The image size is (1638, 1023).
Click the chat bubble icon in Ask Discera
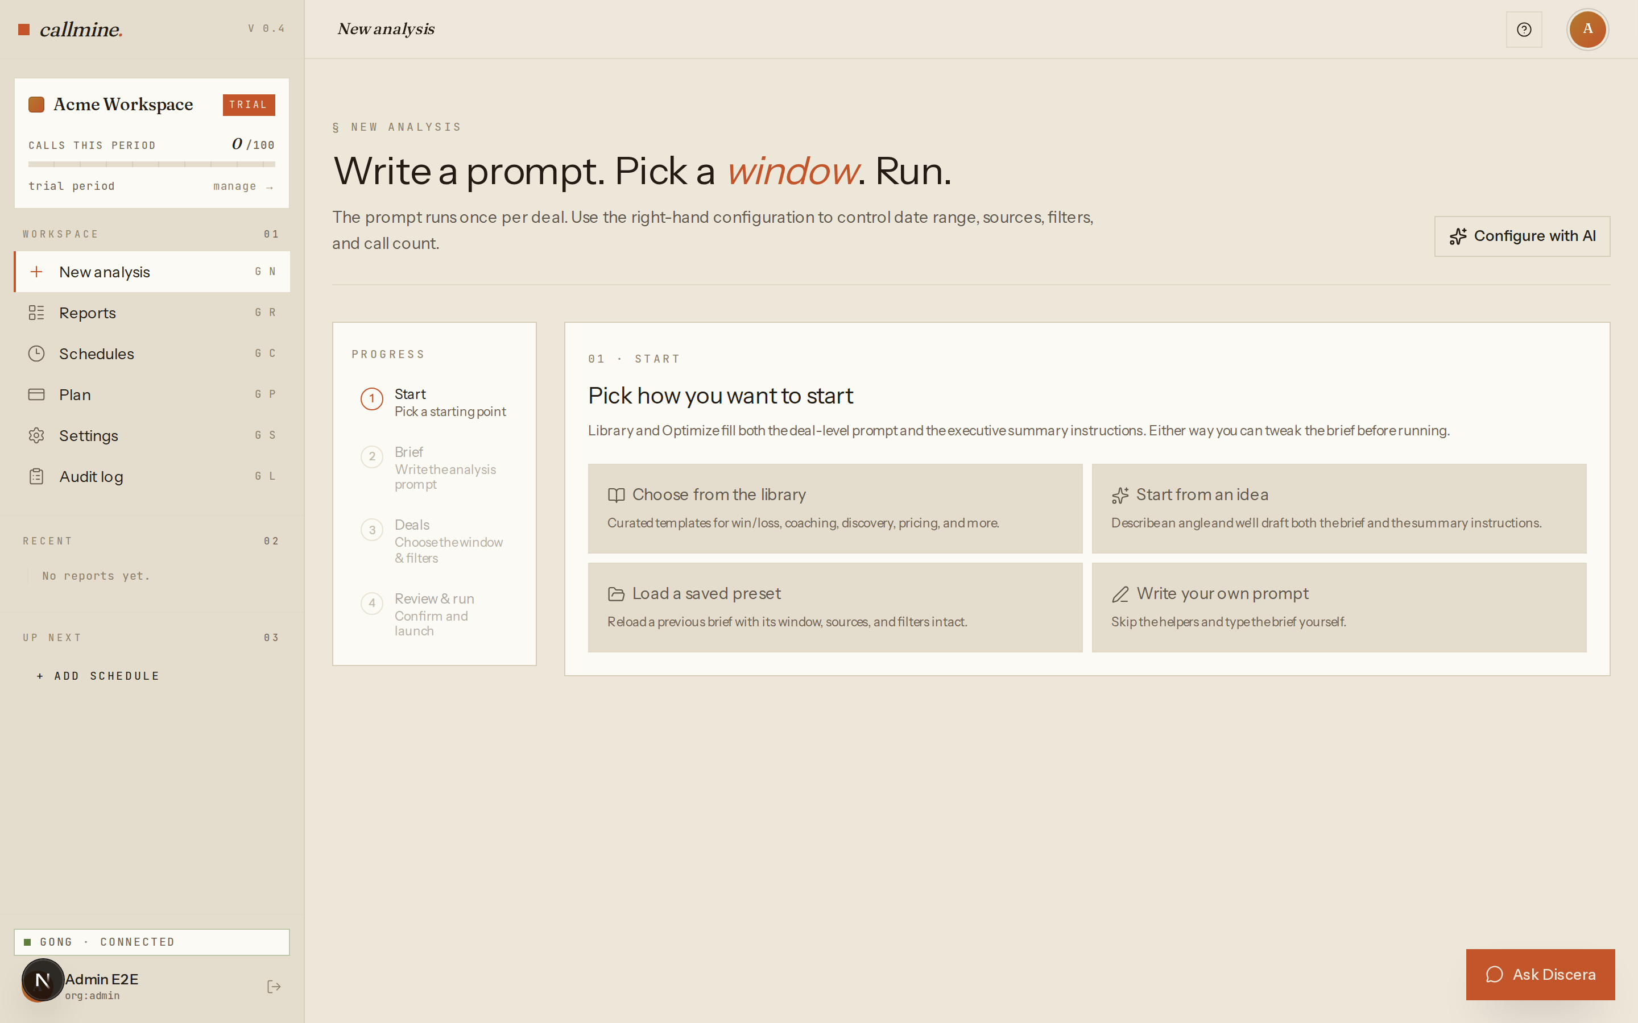click(x=1495, y=974)
